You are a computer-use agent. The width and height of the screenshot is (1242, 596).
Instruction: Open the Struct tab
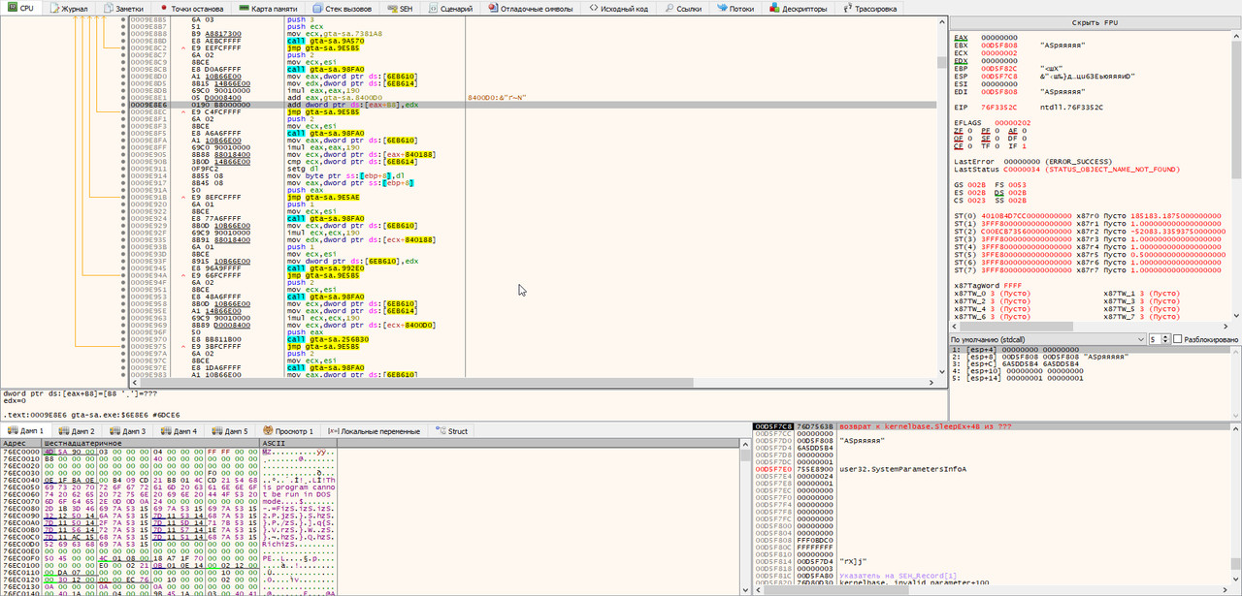pyautogui.click(x=452, y=430)
